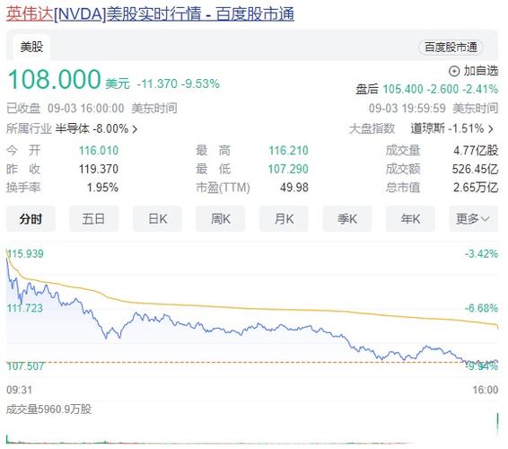The image size is (508, 449).
Task: Click the 最高 value 116.210
Action: pos(288,151)
